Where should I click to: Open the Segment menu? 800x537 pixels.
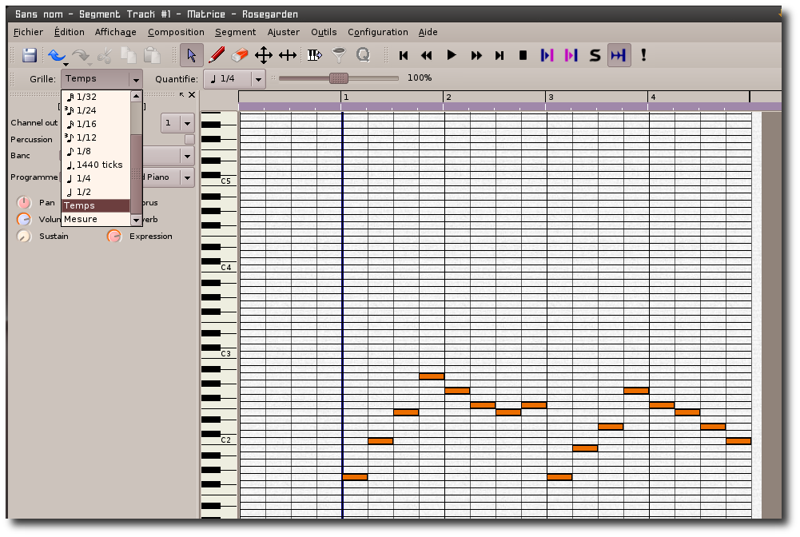(x=235, y=32)
